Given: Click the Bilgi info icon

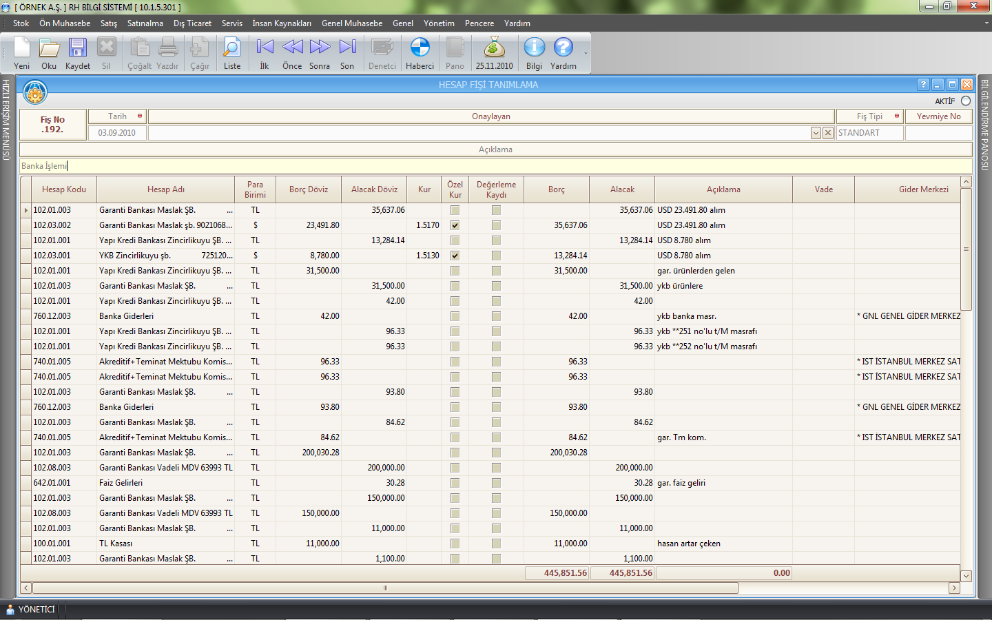Looking at the screenshot, I should pos(534,48).
